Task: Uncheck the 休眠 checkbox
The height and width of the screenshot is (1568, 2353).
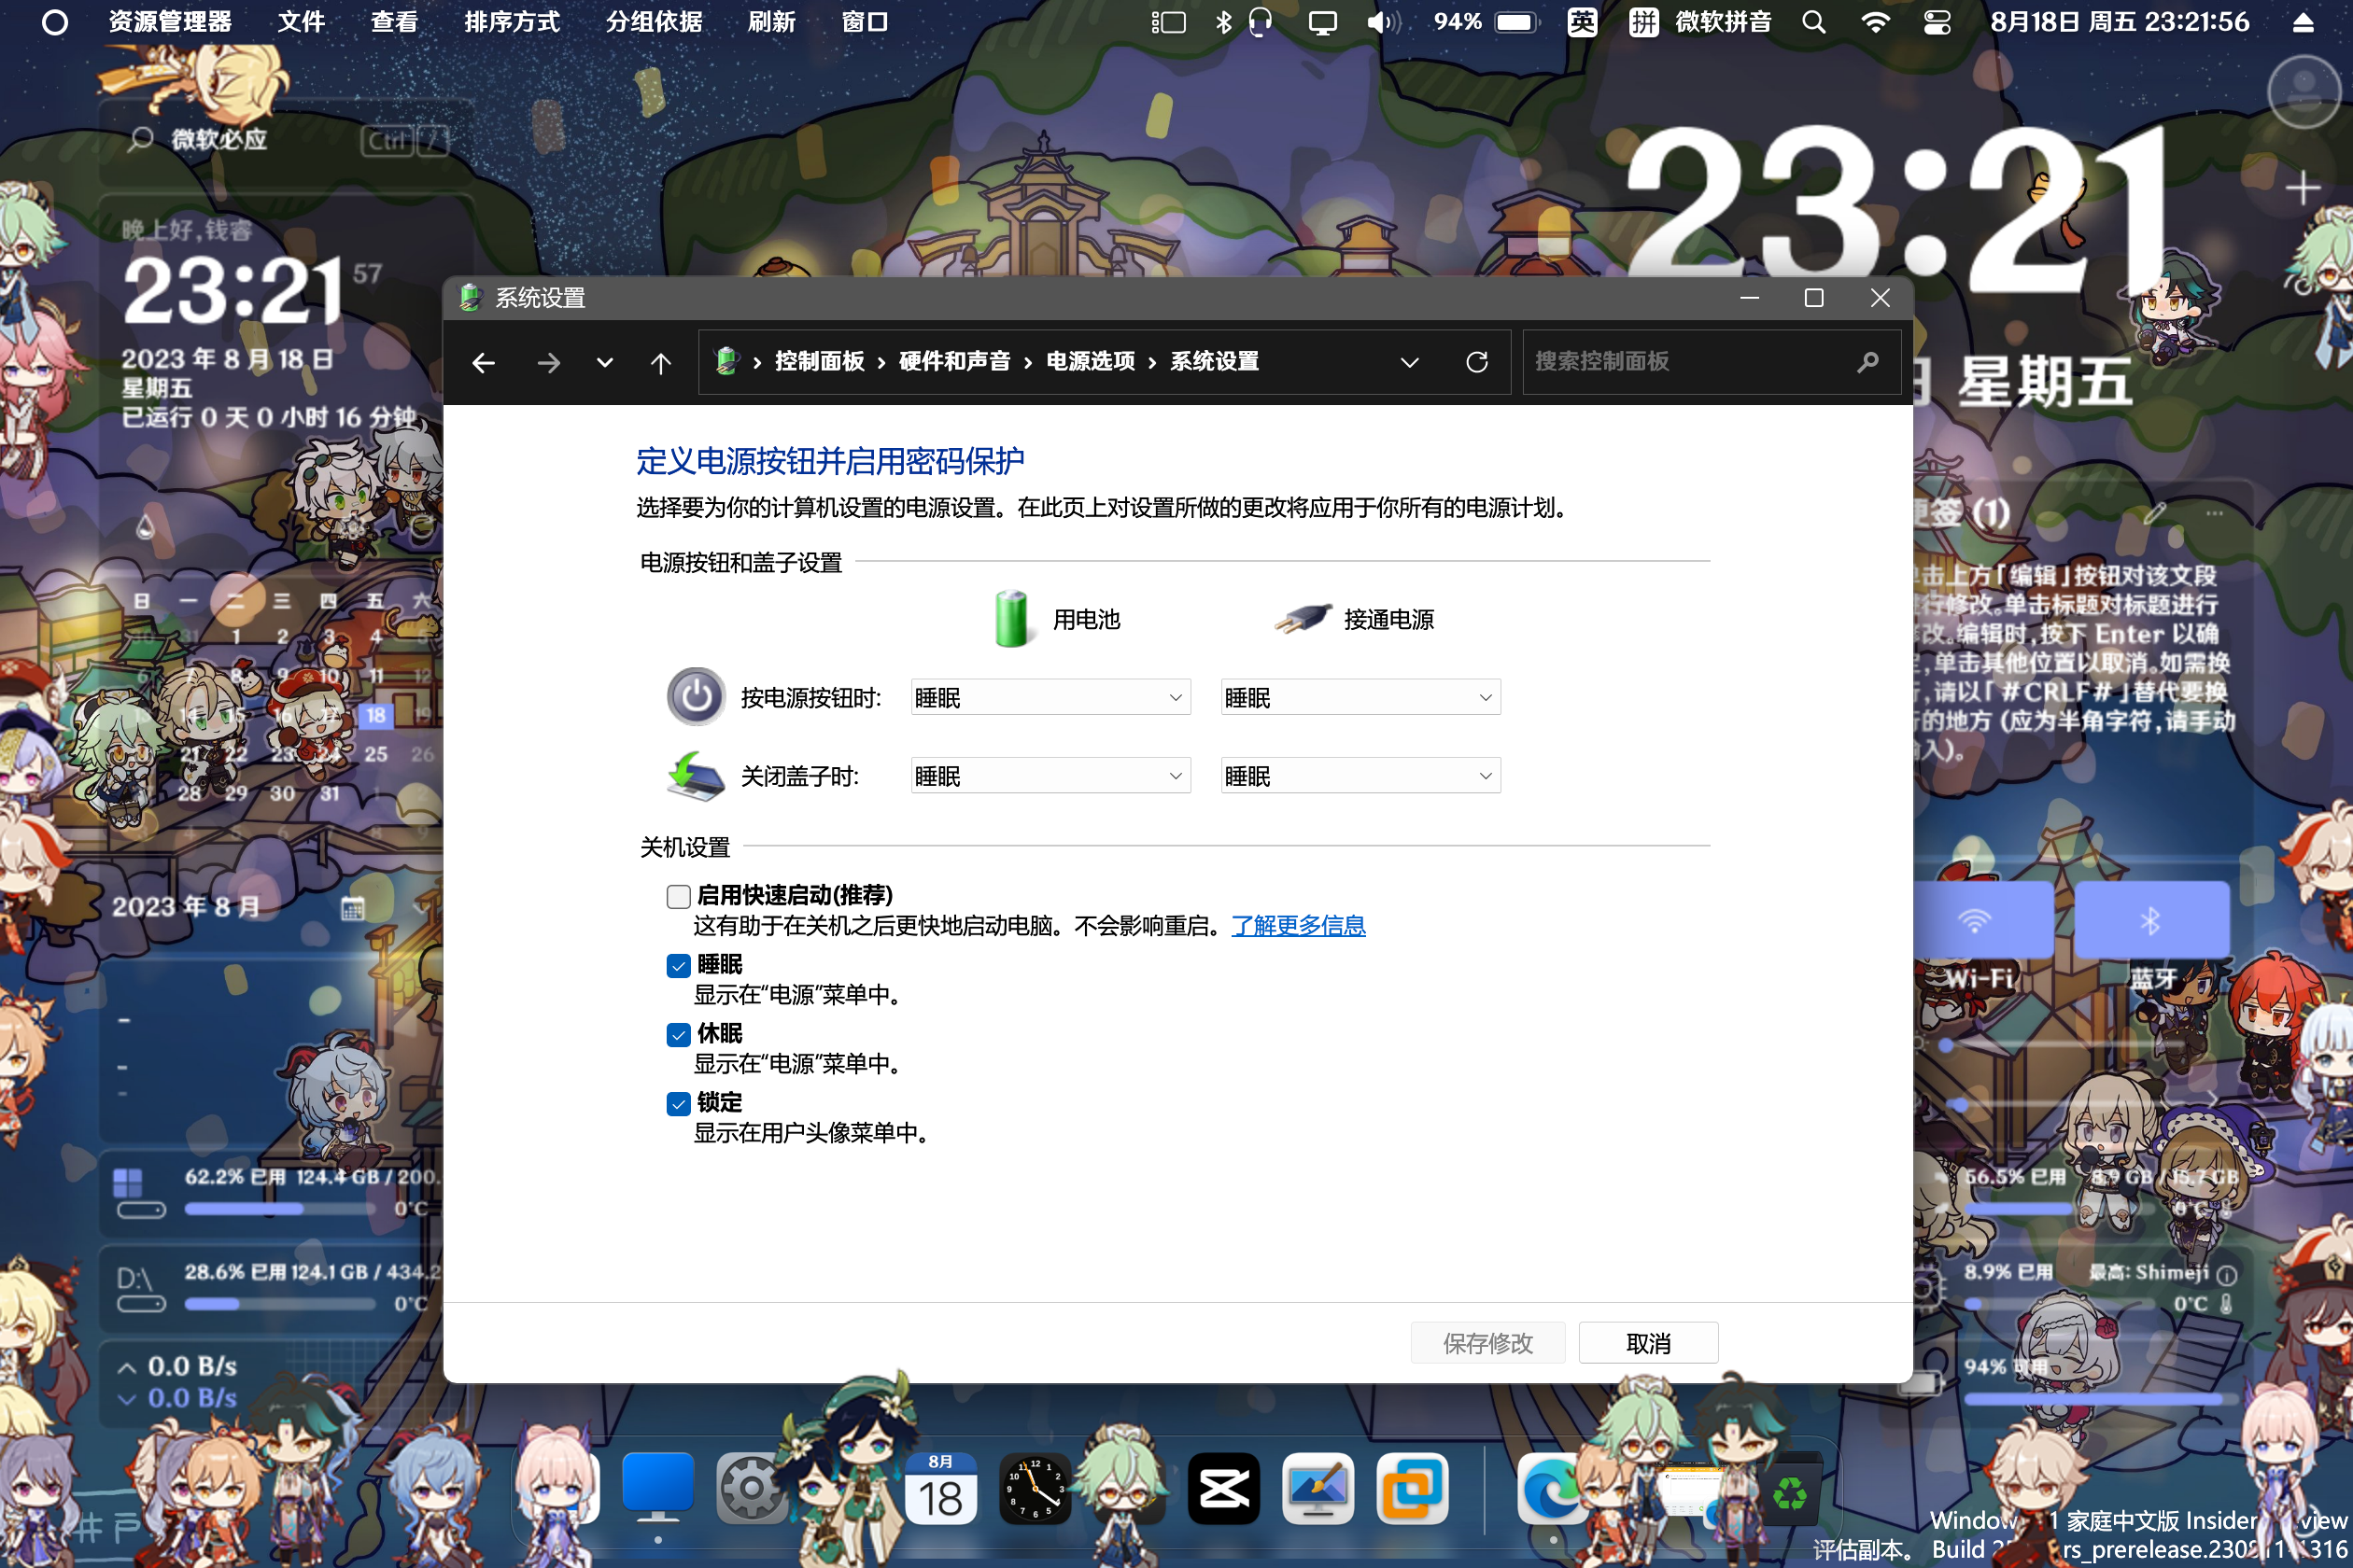Action: (x=678, y=1035)
